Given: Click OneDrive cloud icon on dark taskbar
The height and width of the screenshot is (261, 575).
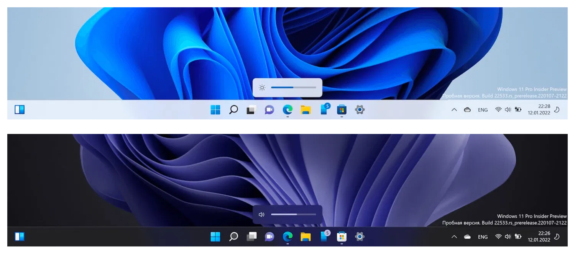Looking at the screenshot, I should pos(467,237).
